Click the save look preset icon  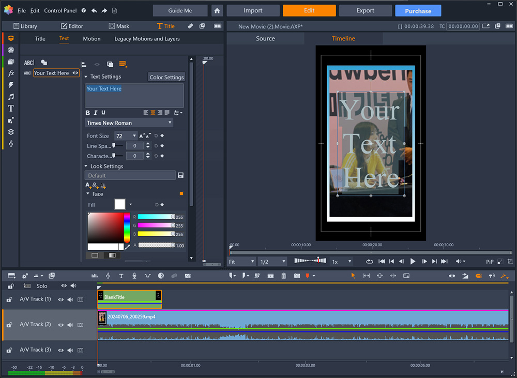coord(180,176)
